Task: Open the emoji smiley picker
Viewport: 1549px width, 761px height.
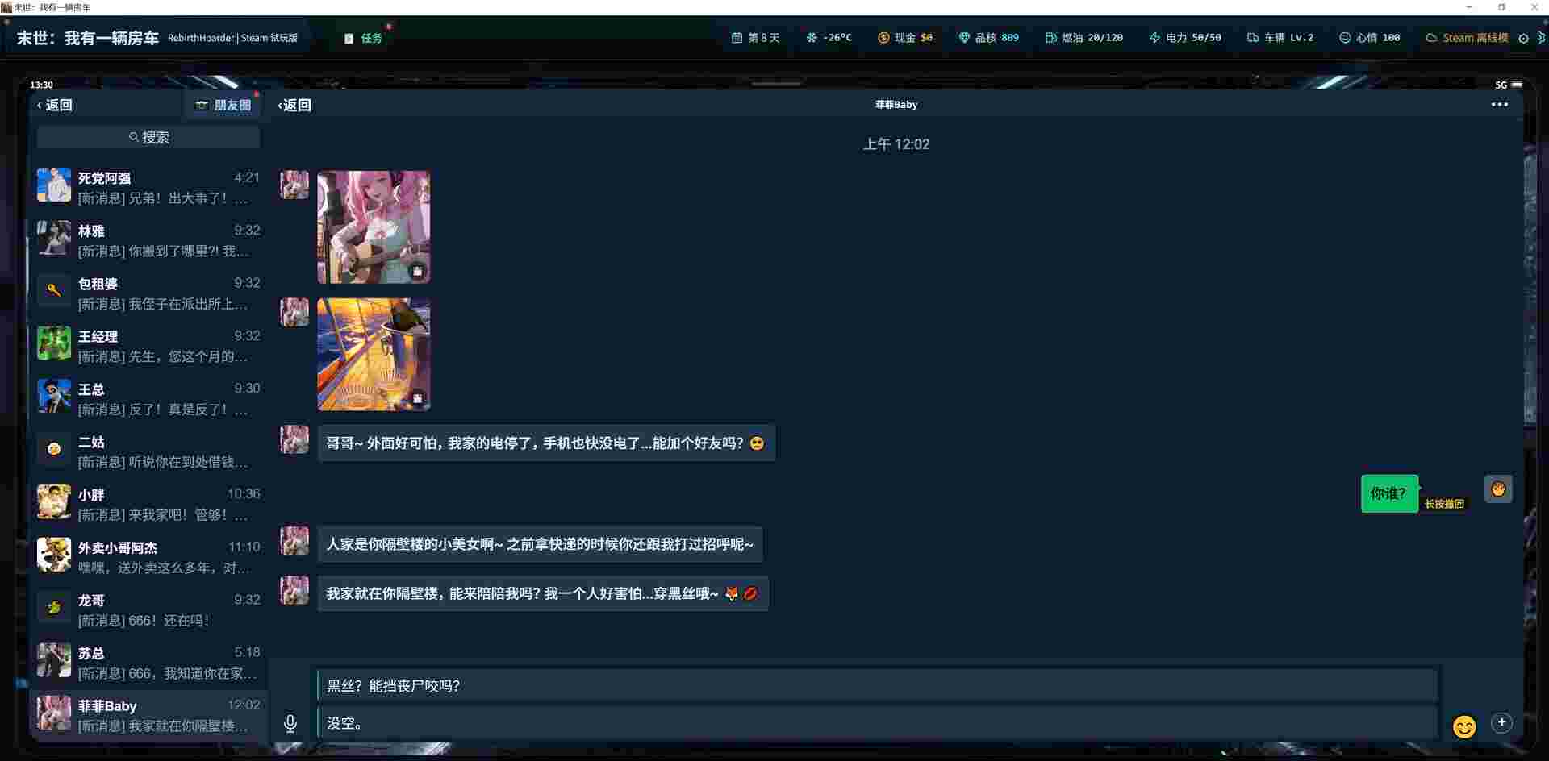Action: pyautogui.click(x=1464, y=726)
